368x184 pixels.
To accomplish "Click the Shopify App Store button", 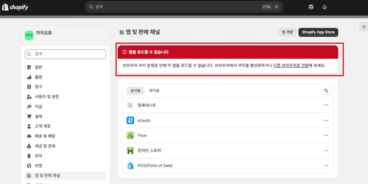I will tap(318, 32).
